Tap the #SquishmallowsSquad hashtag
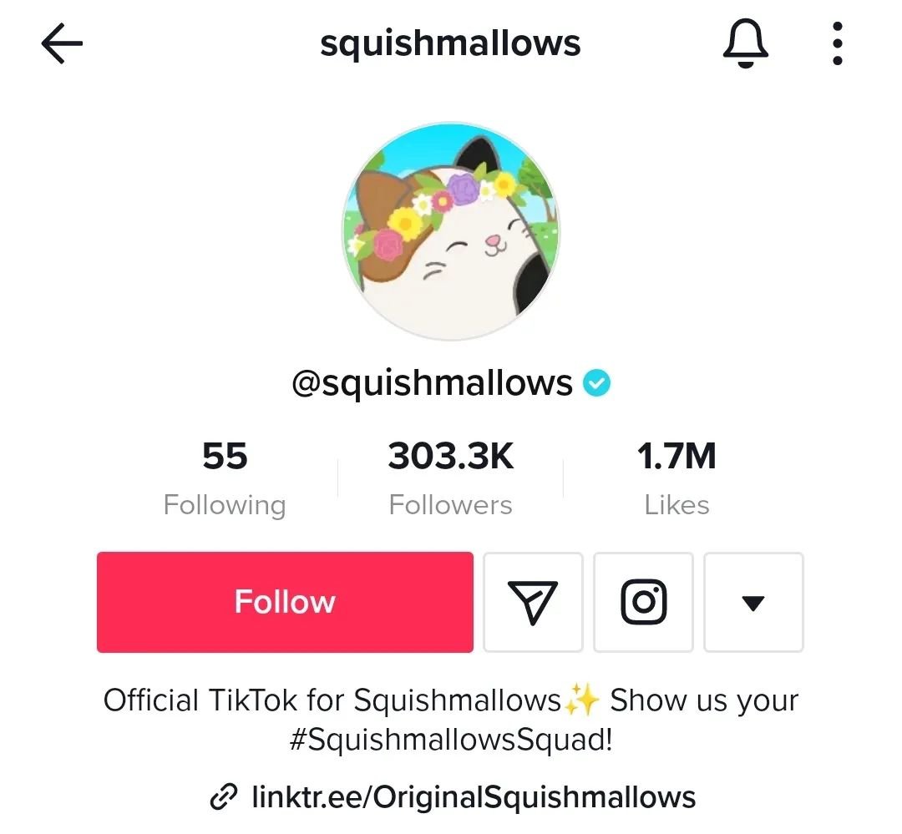Screen dimensions: 902x834 click(x=451, y=740)
